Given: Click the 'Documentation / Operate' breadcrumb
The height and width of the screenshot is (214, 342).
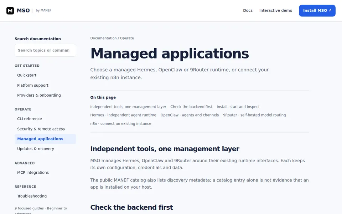Looking at the screenshot, I should click(112, 38).
